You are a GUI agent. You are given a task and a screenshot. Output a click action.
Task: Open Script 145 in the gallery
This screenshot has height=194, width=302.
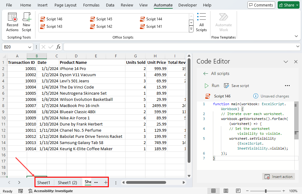pyautogui.click(x=101, y=19)
